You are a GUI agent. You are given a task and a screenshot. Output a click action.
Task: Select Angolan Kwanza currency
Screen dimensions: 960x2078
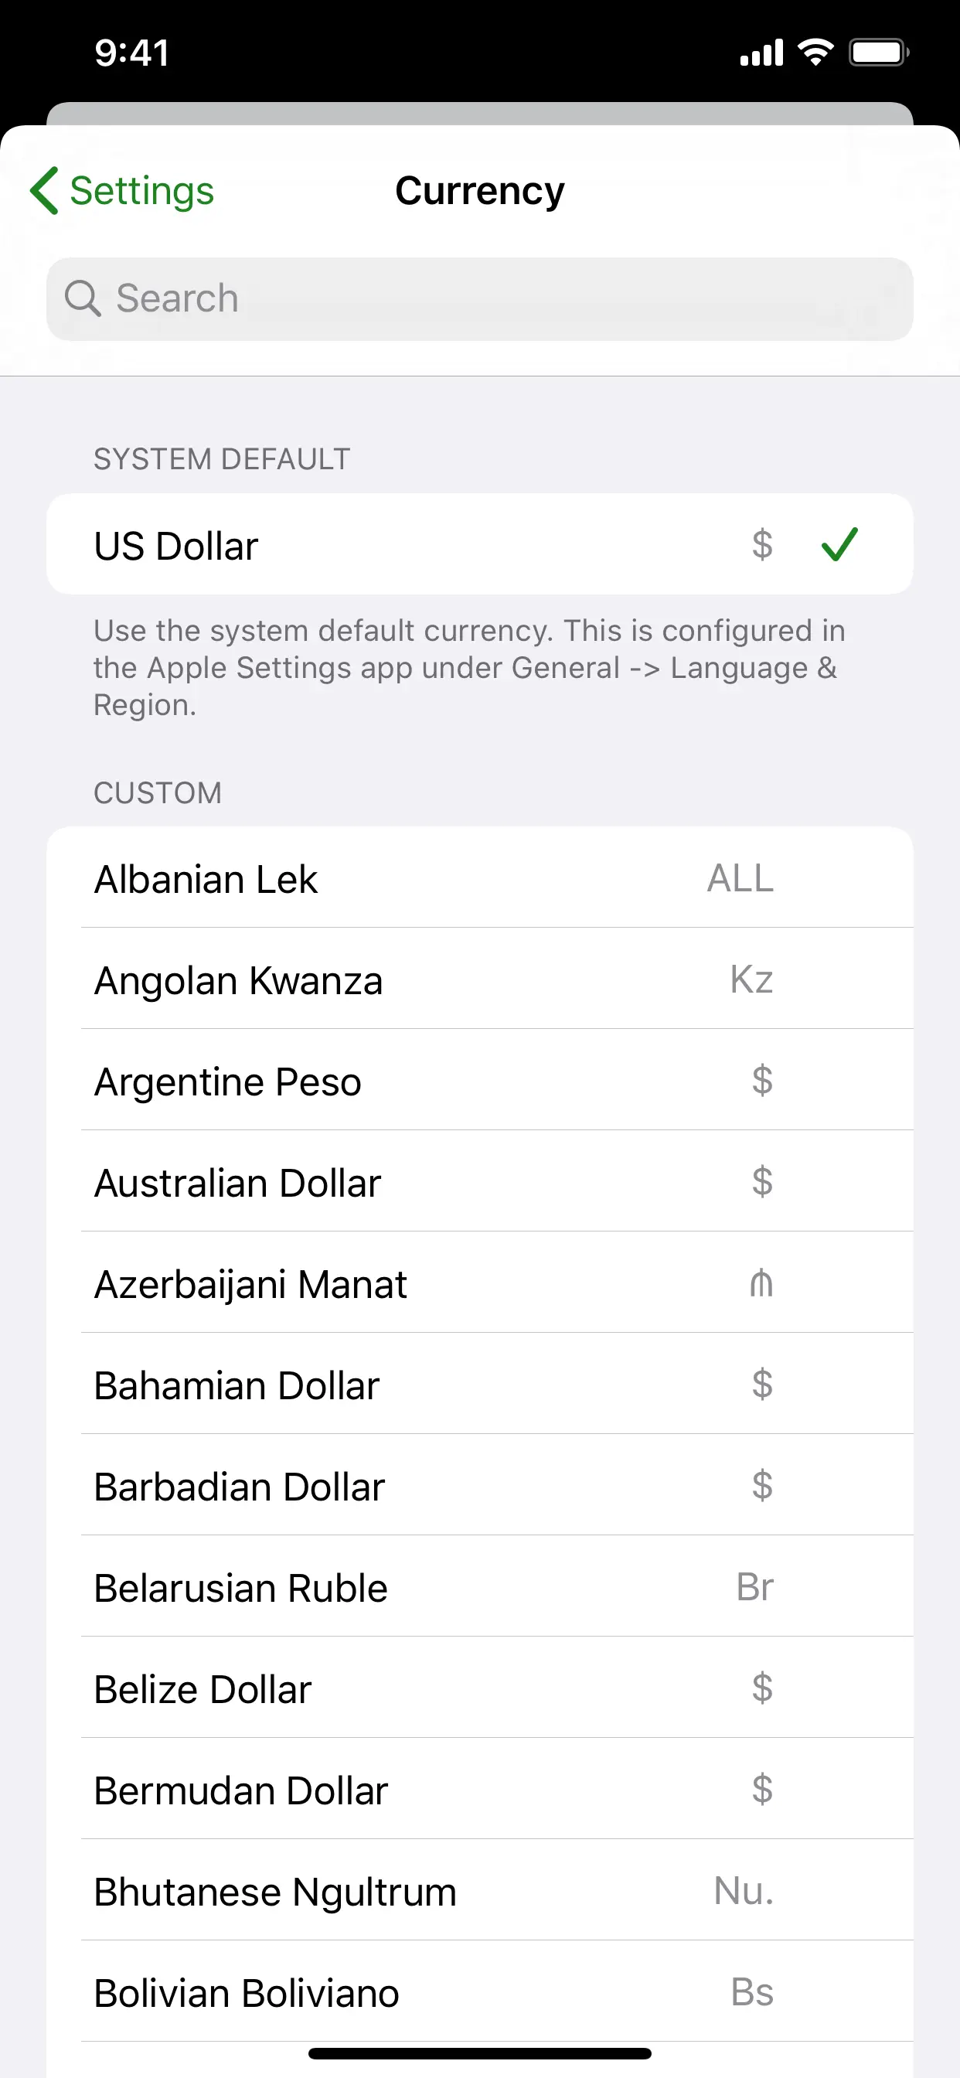480,979
